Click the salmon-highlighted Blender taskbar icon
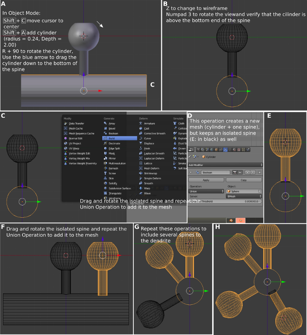The image size is (307, 335). coord(241,220)
